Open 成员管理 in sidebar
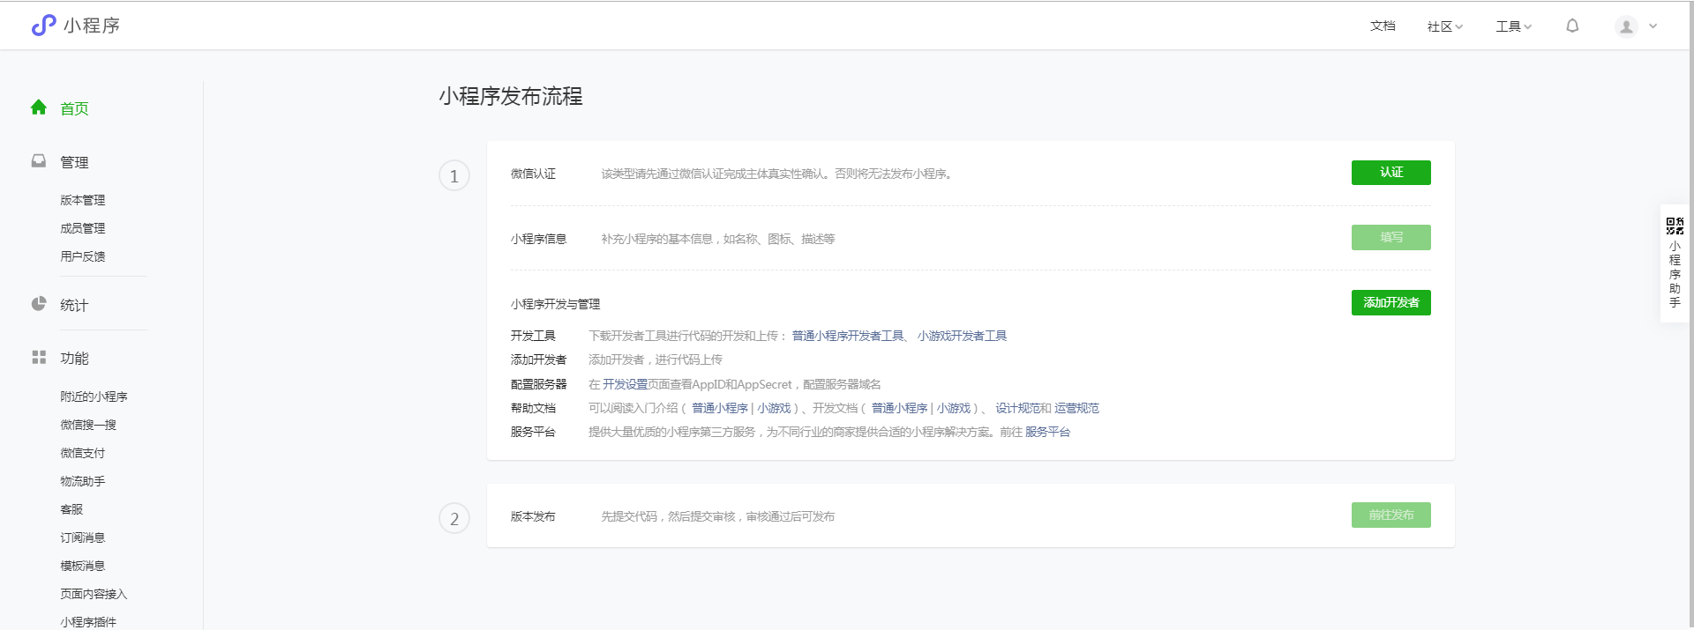This screenshot has width=1694, height=630. point(83,228)
